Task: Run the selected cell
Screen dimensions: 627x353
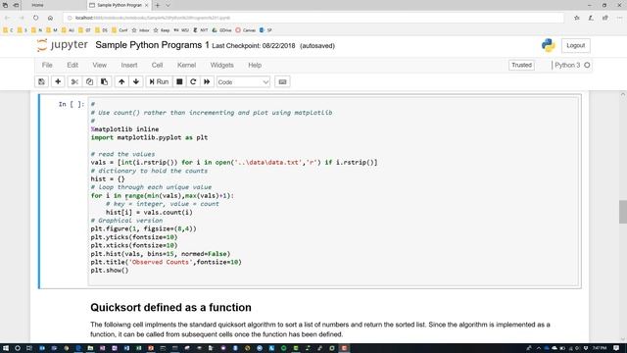Action: [x=159, y=81]
